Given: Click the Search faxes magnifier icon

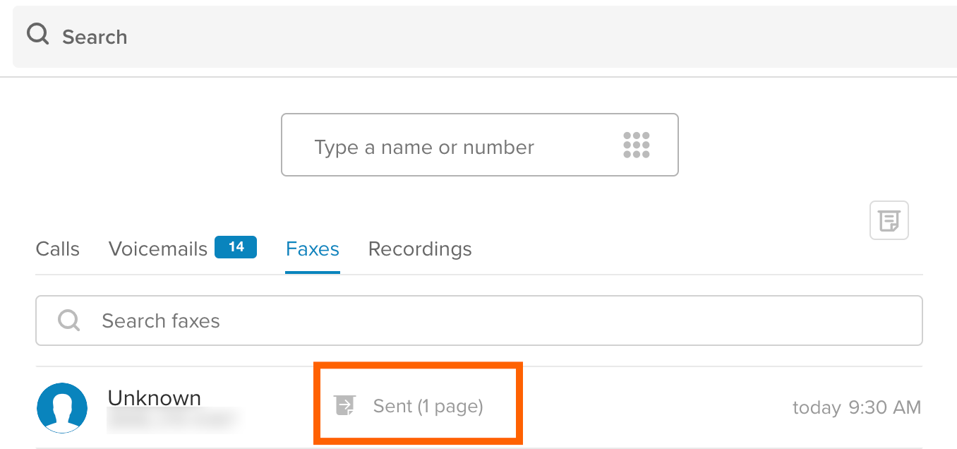Looking at the screenshot, I should [x=68, y=321].
